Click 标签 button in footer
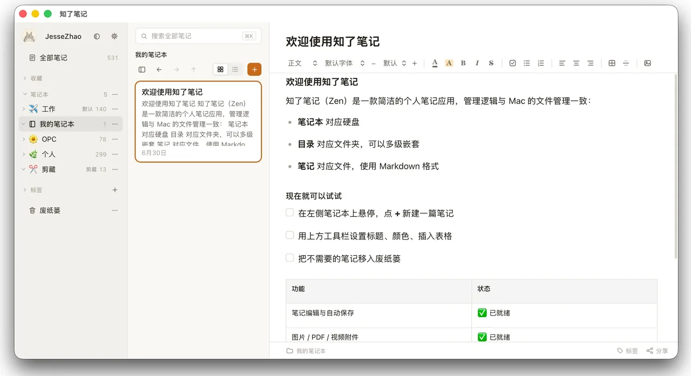Screen dimensions: 691x376 tap(627, 351)
